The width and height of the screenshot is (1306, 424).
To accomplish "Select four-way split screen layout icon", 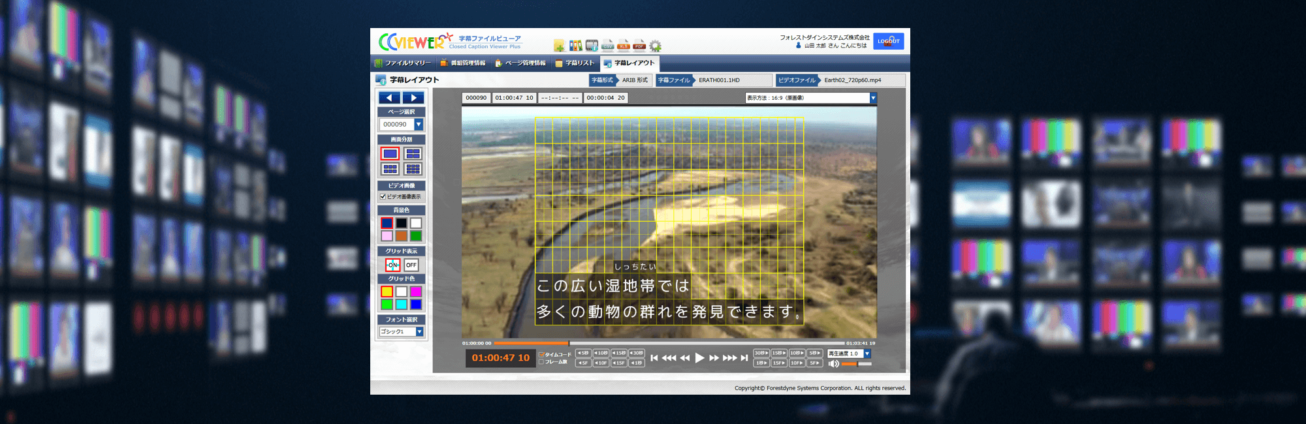I will click(413, 154).
